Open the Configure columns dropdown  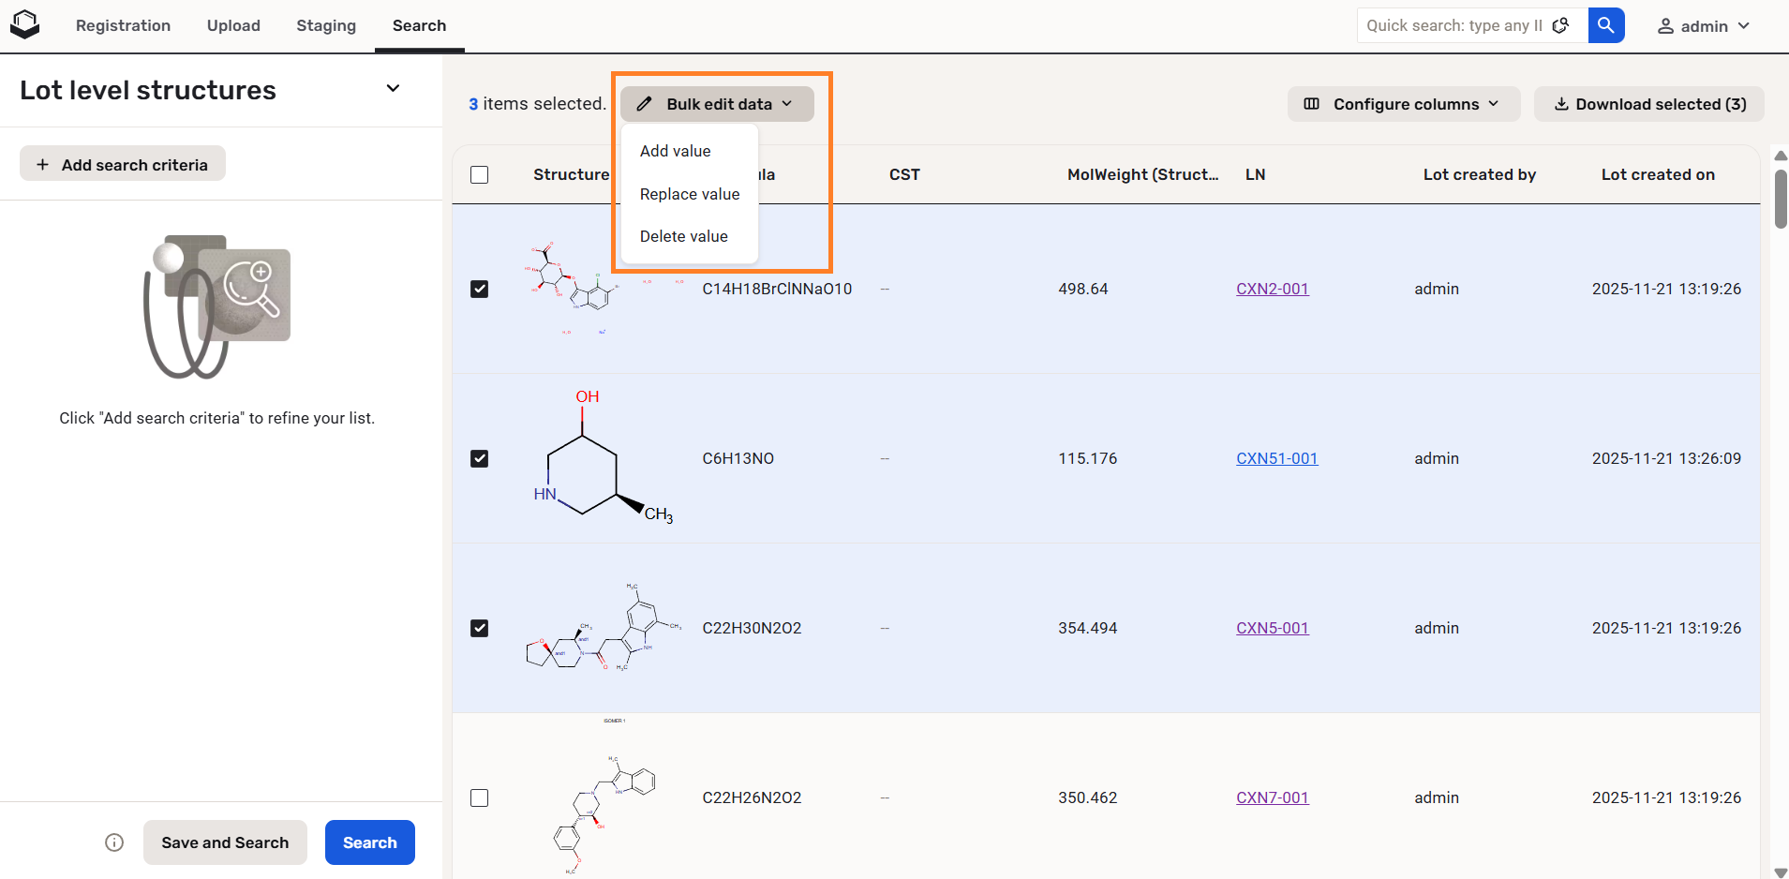tap(1404, 104)
